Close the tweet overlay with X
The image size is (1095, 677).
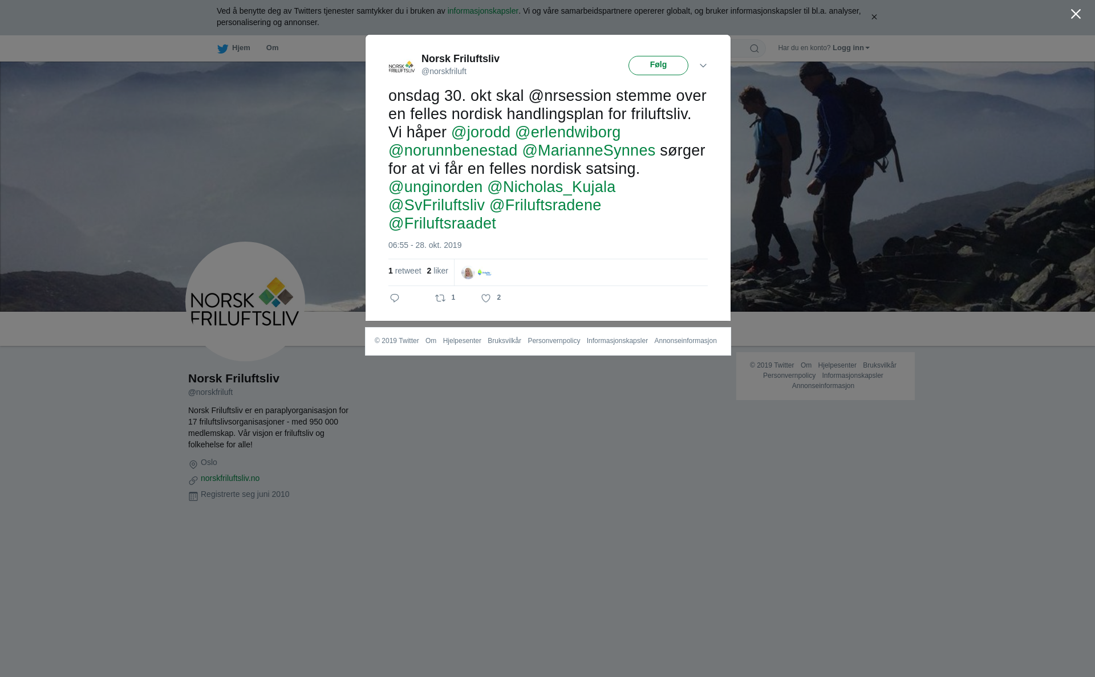click(1076, 14)
